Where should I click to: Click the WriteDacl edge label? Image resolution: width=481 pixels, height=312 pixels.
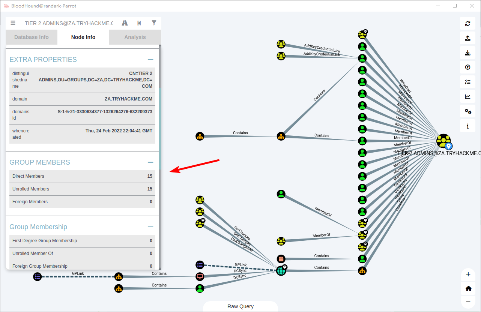coord(406,86)
